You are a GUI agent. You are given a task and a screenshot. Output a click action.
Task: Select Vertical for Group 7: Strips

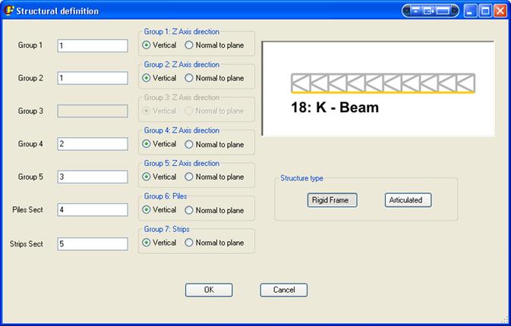click(159, 243)
